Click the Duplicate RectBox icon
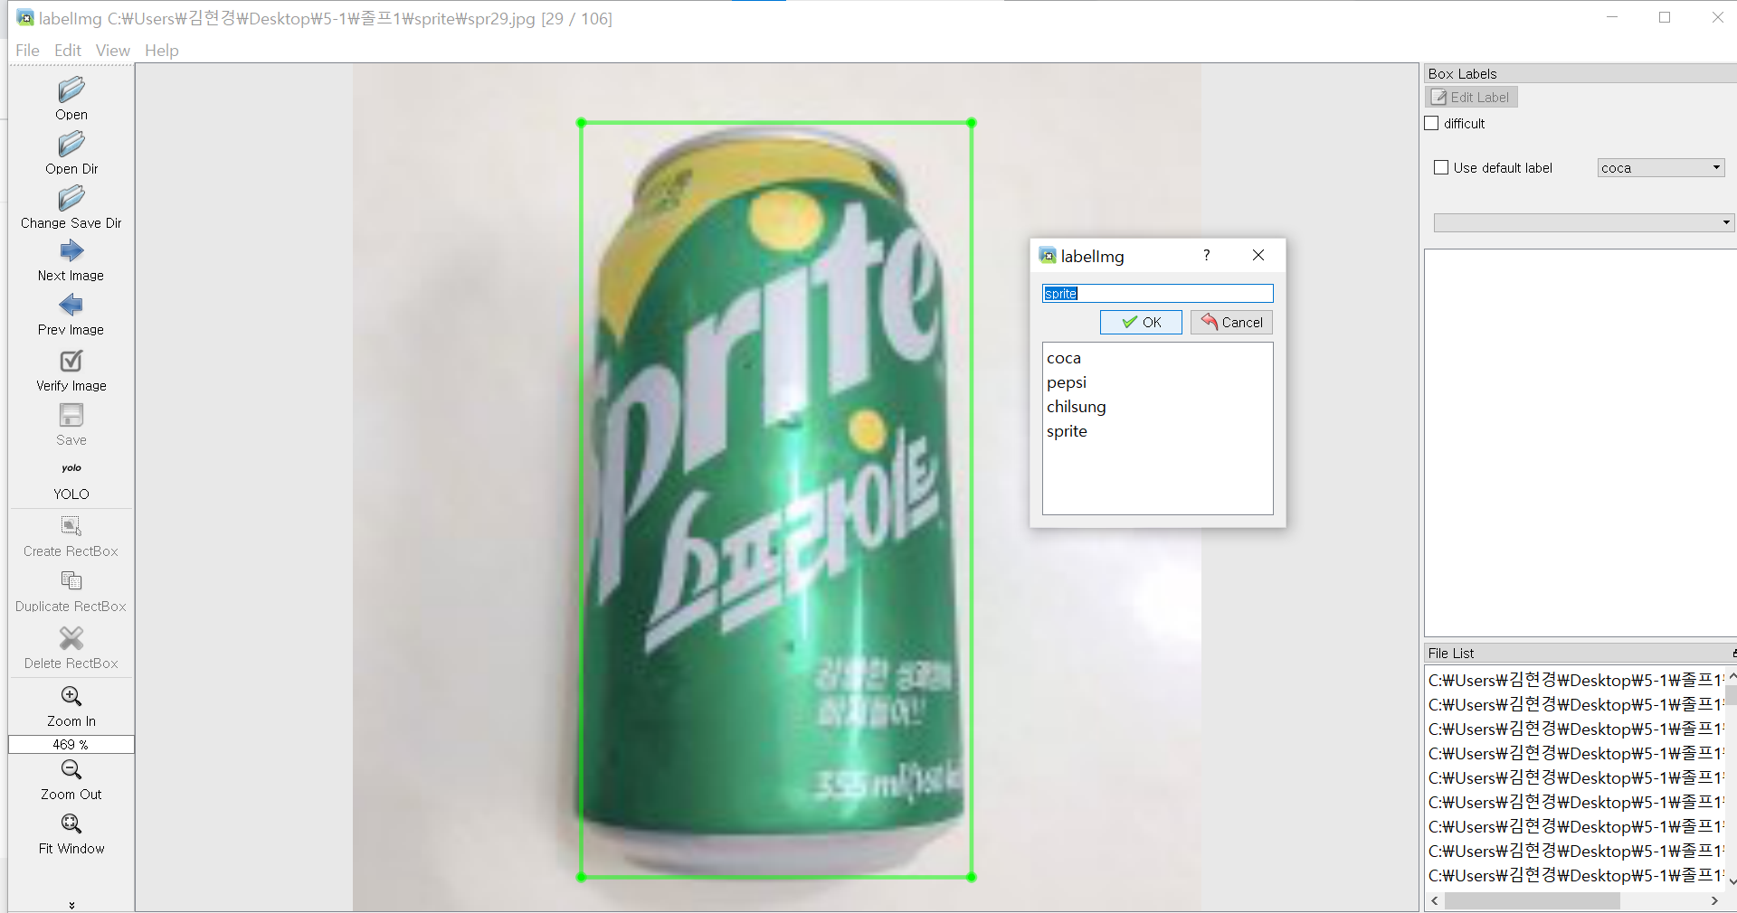Viewport: 1737px width, 913px height. [x=71, y=580]
